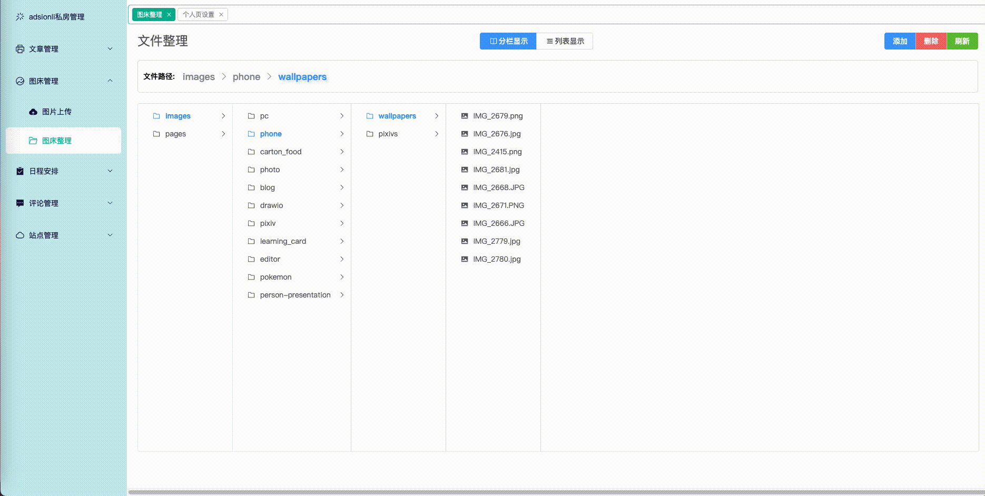Select the 文章管理 printer icon in sidebar
The width and height of the screenshot is (985, 496).
(19, 48)
